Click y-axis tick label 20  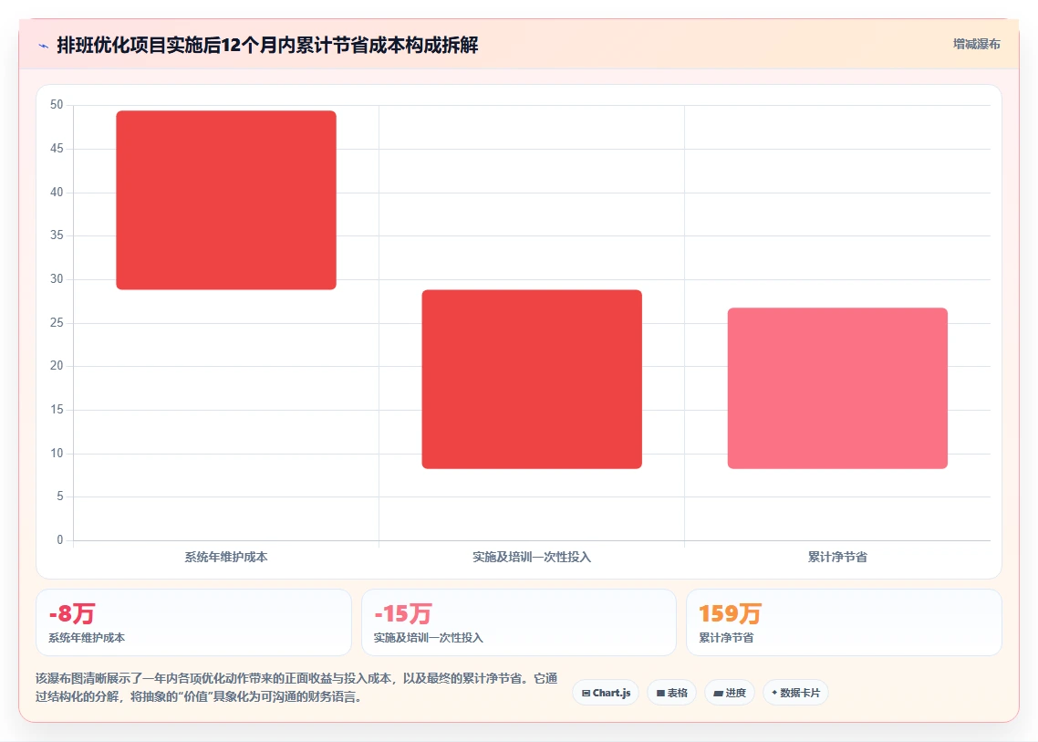[x=57, y=366]
